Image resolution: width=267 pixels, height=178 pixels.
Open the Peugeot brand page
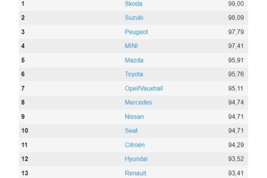(137, 32)
